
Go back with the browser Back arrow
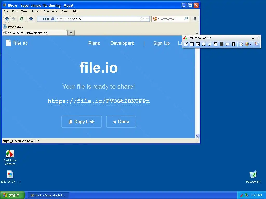(x=7, y=19)
